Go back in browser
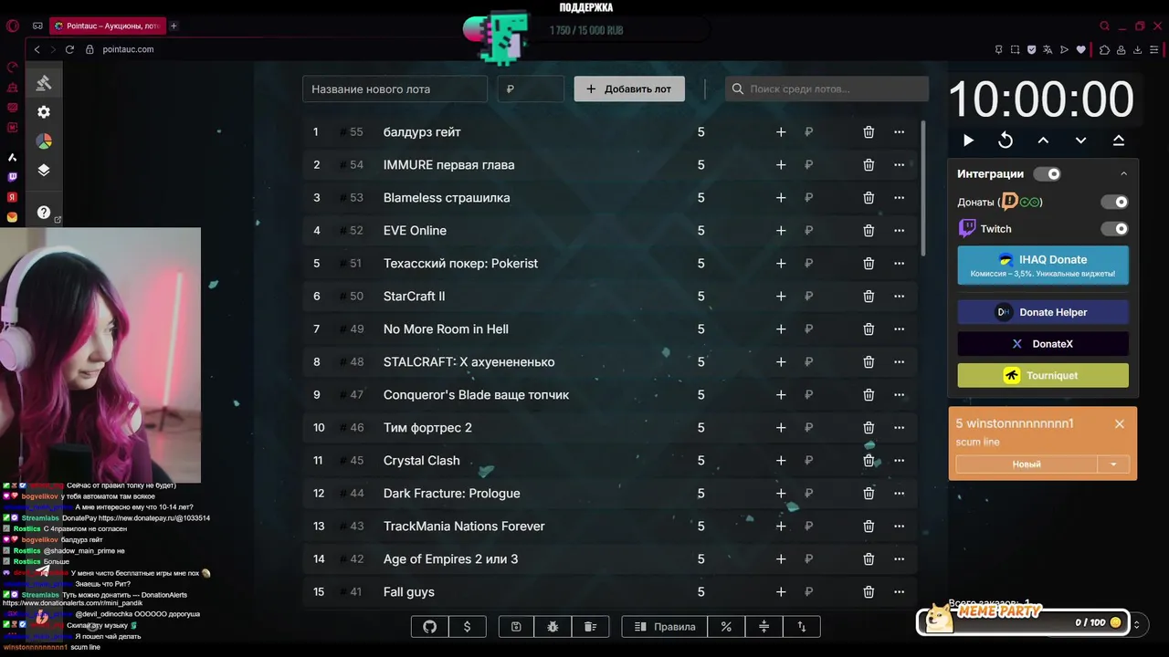Image resolution: width=1169 pixels, height=657 pixels. 37,49
